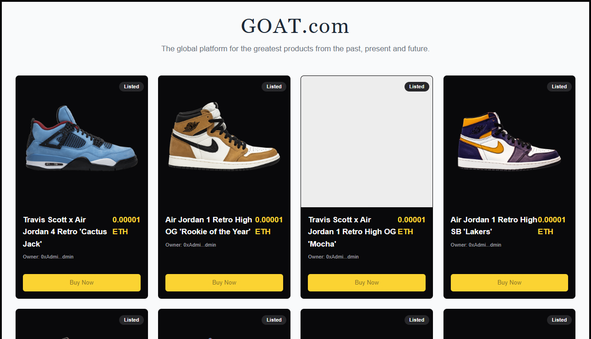Click the GOAT.com site title

[295, 26]
